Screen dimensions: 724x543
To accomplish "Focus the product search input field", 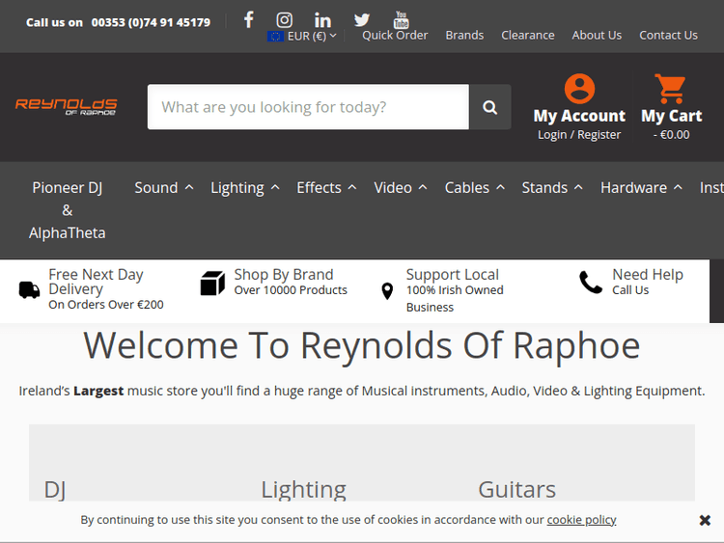I will click(x=308, y=107).
